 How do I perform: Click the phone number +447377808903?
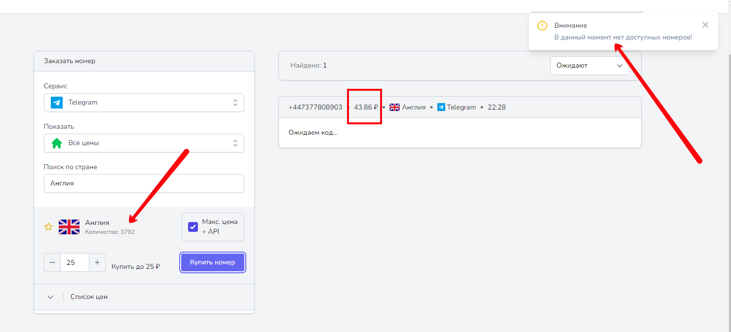315,107
